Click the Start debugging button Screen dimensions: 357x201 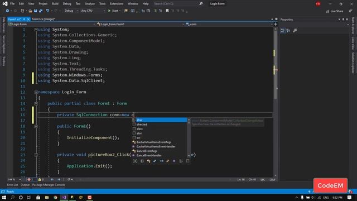pyautogui.click(x=114, y=11)
